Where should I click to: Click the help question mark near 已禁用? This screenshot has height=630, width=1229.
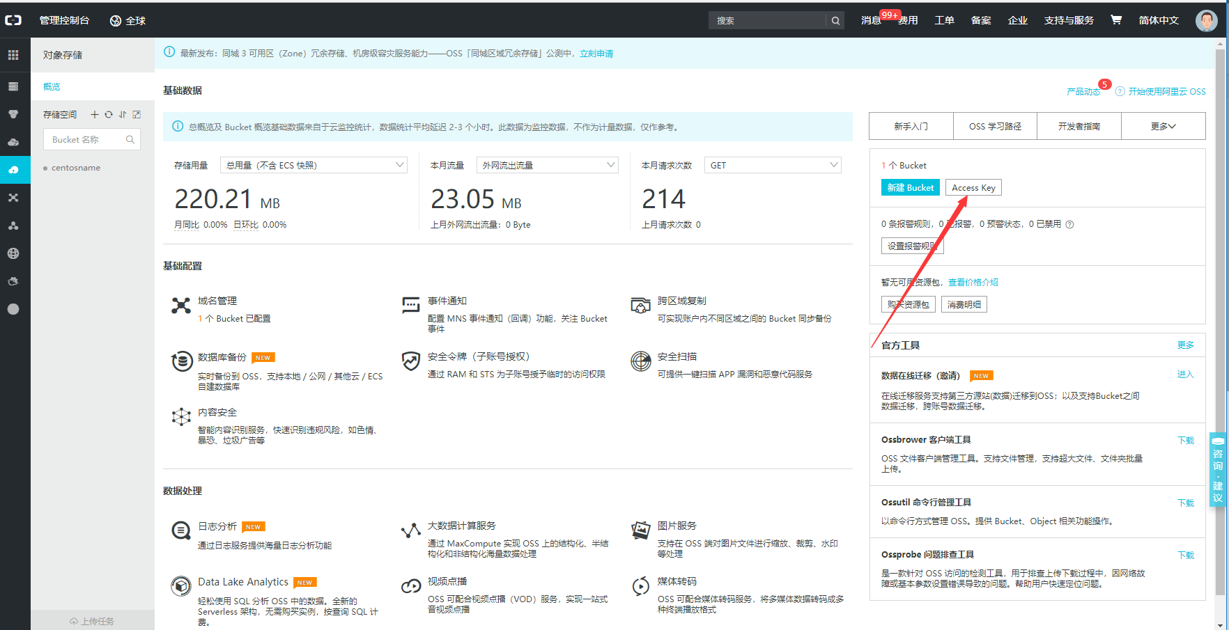point(1069,224)
